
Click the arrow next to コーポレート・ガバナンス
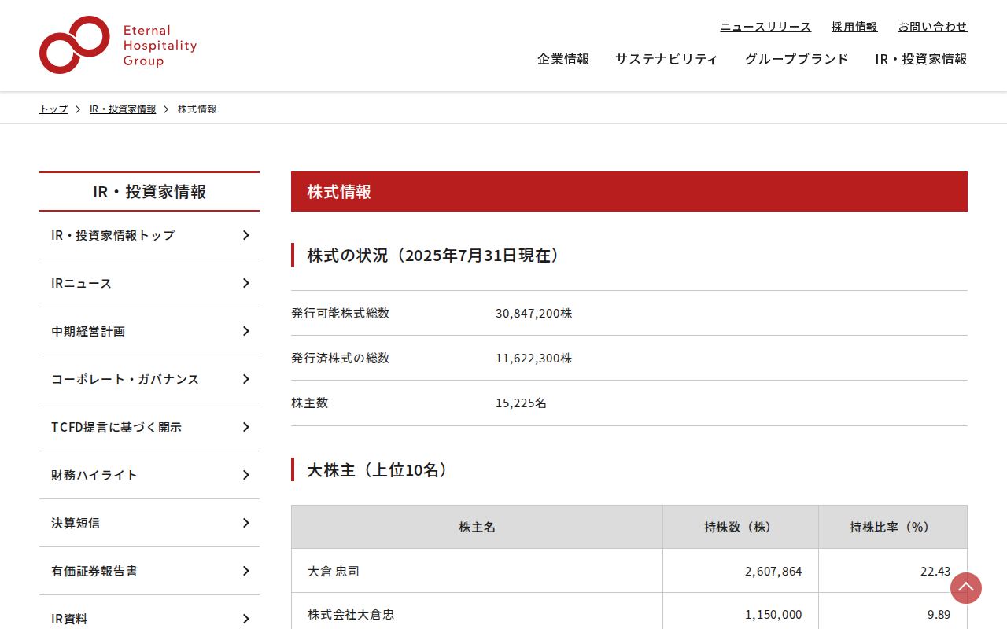point(246,379)
